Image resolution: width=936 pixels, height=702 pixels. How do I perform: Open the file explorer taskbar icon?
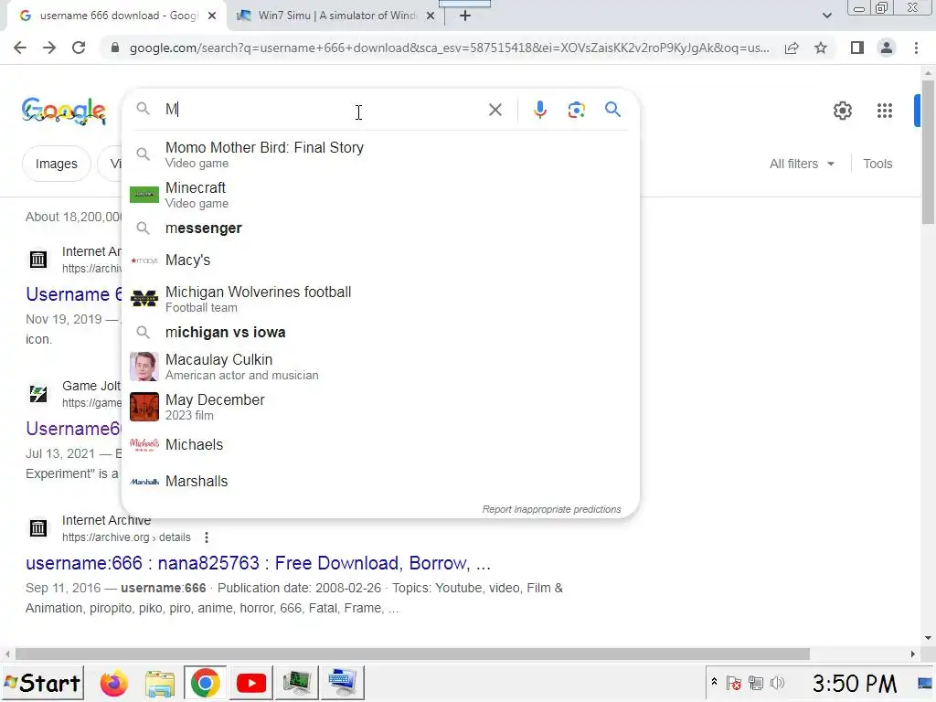(160, 683)
